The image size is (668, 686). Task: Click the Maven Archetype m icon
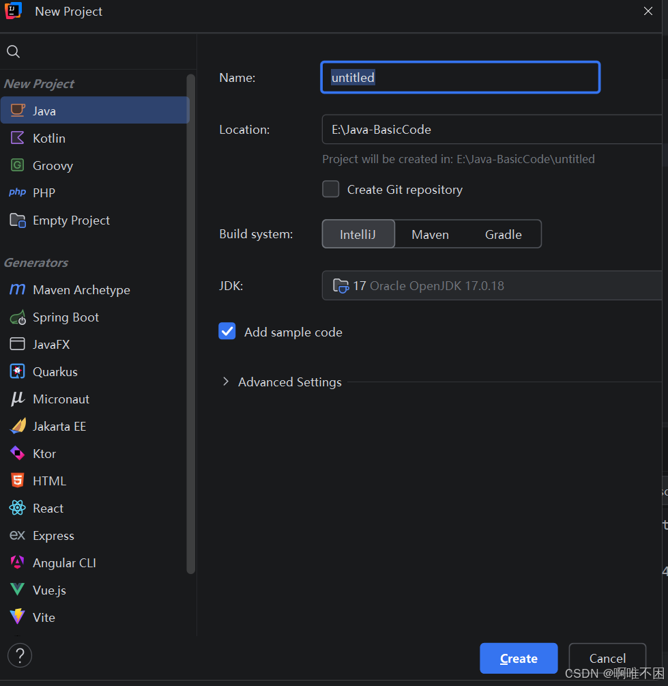click(18, 289)
